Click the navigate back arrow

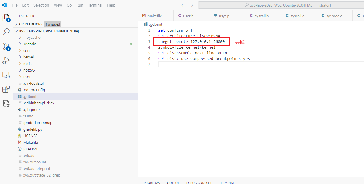pyautogui.click(x=183, y=5)
